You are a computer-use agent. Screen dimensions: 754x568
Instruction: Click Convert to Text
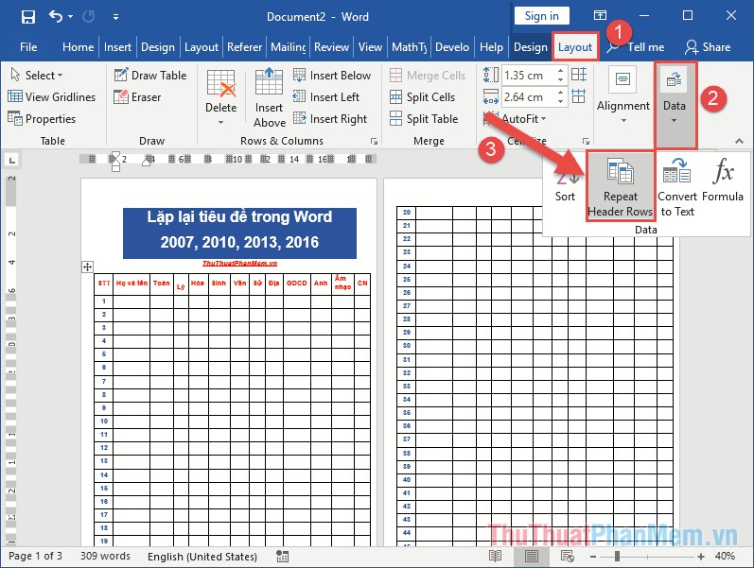(677, 187)
